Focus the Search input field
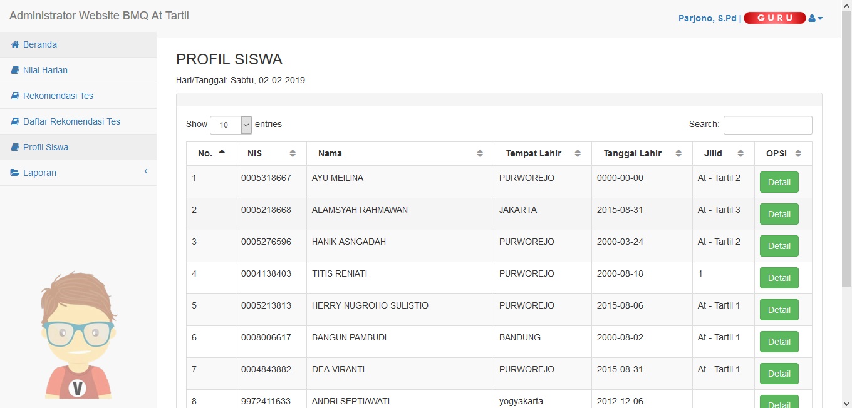852x408 pixels. click(x=768, y=125)
